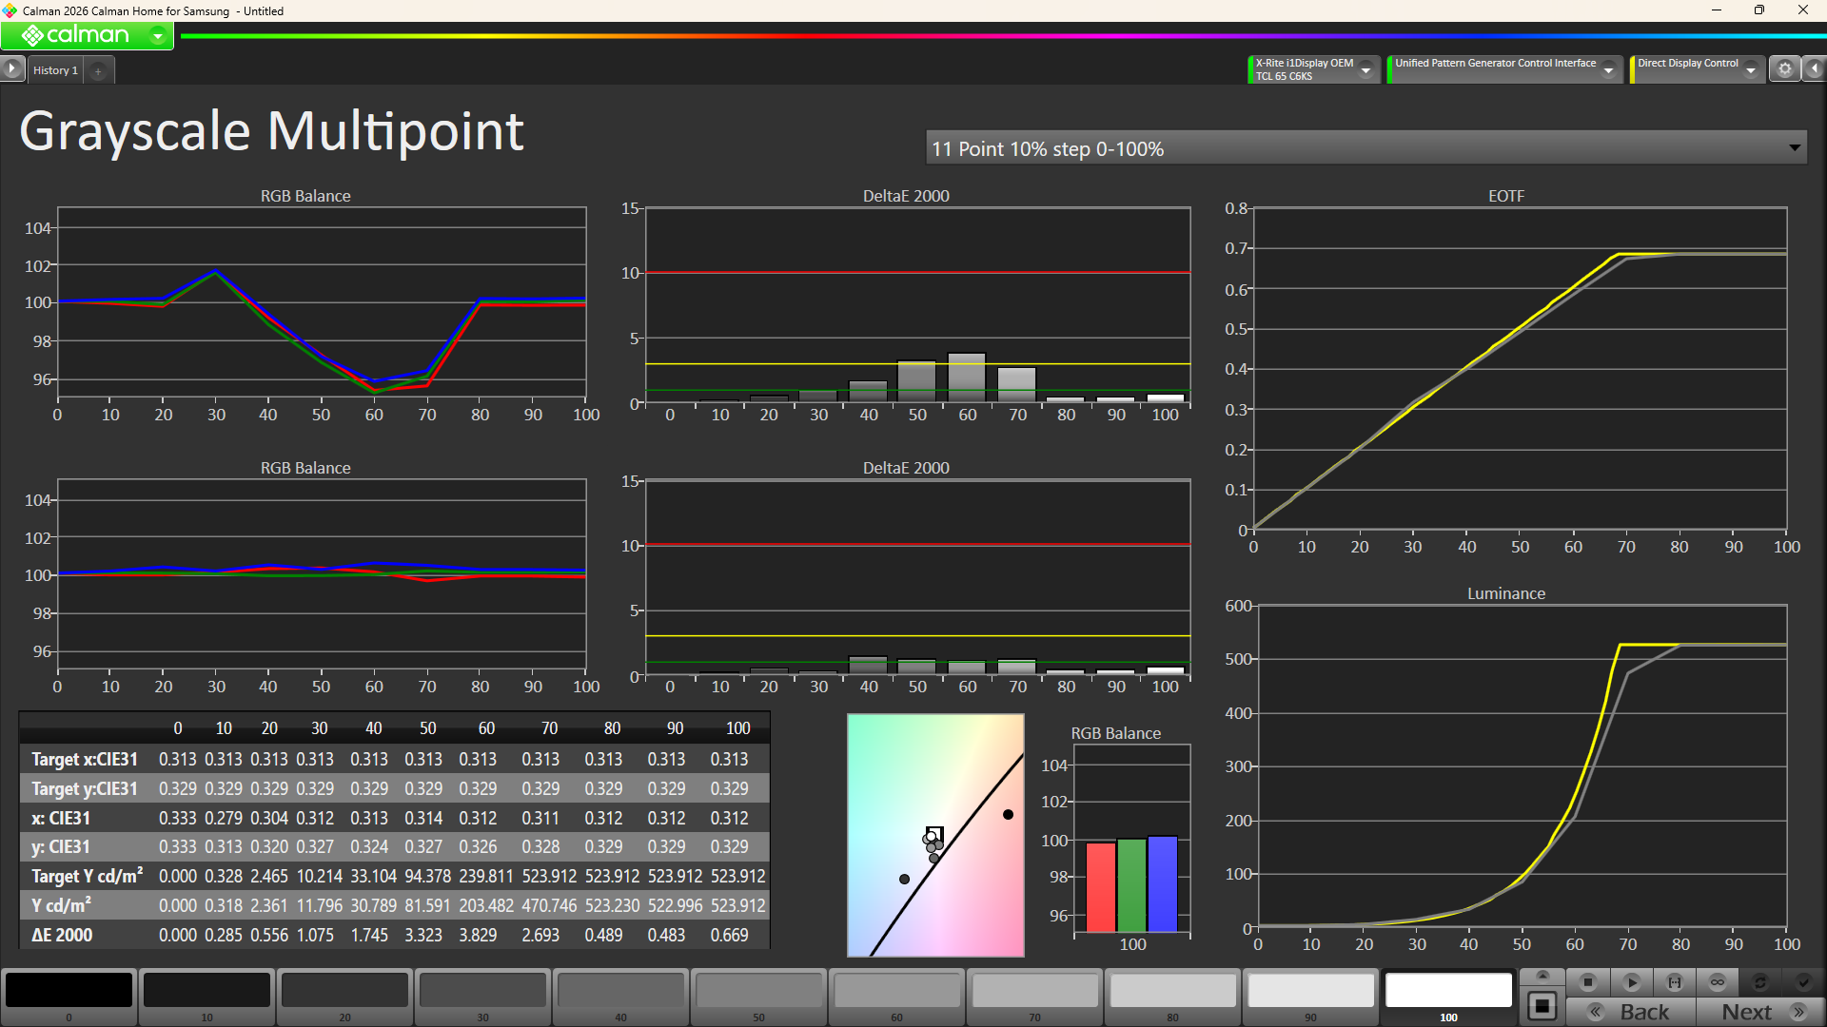
Task: Click the read series play icon
Action: pos(1631,982)
